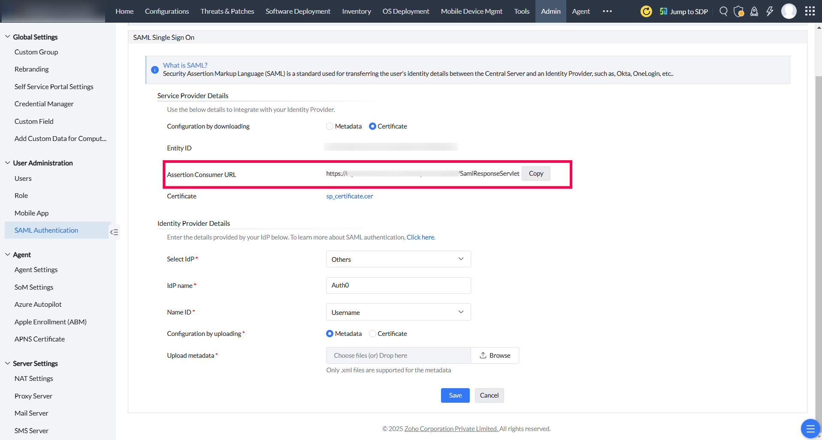
Task: Cancel the SAML configuration changes
Action: click(489, 395)
